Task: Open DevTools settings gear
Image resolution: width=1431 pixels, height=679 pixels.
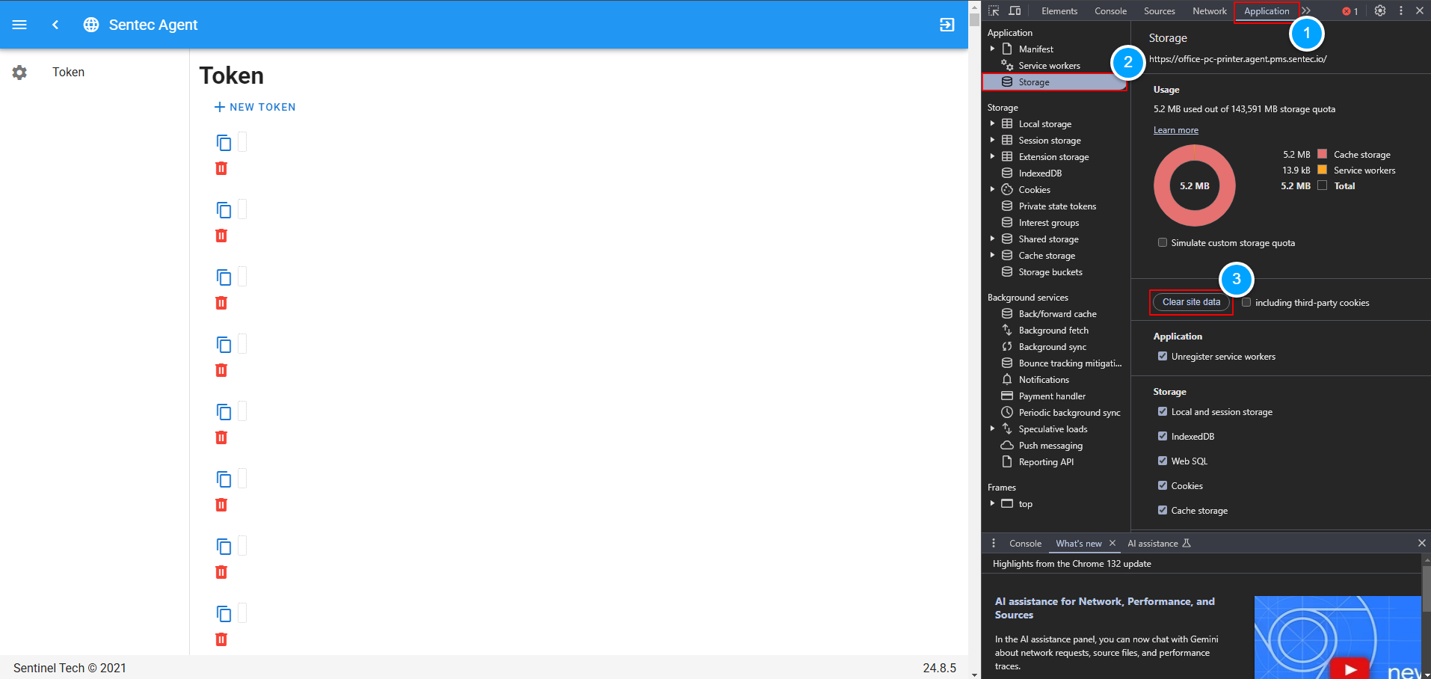Action: point(1380,10)
